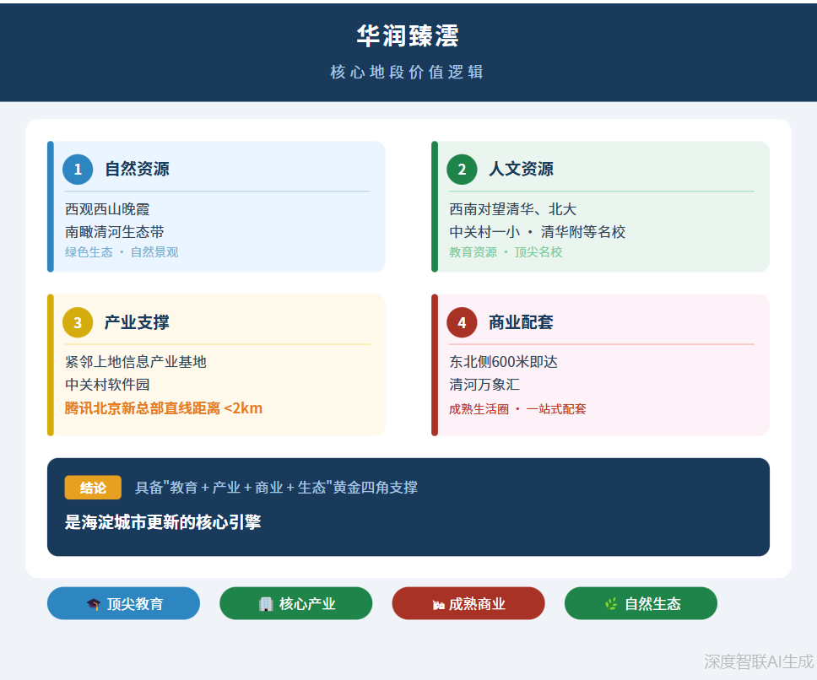Select the 商业配套 card heading
The height and width of the screenshot is (680, 817).
click(x=521, y=323)
